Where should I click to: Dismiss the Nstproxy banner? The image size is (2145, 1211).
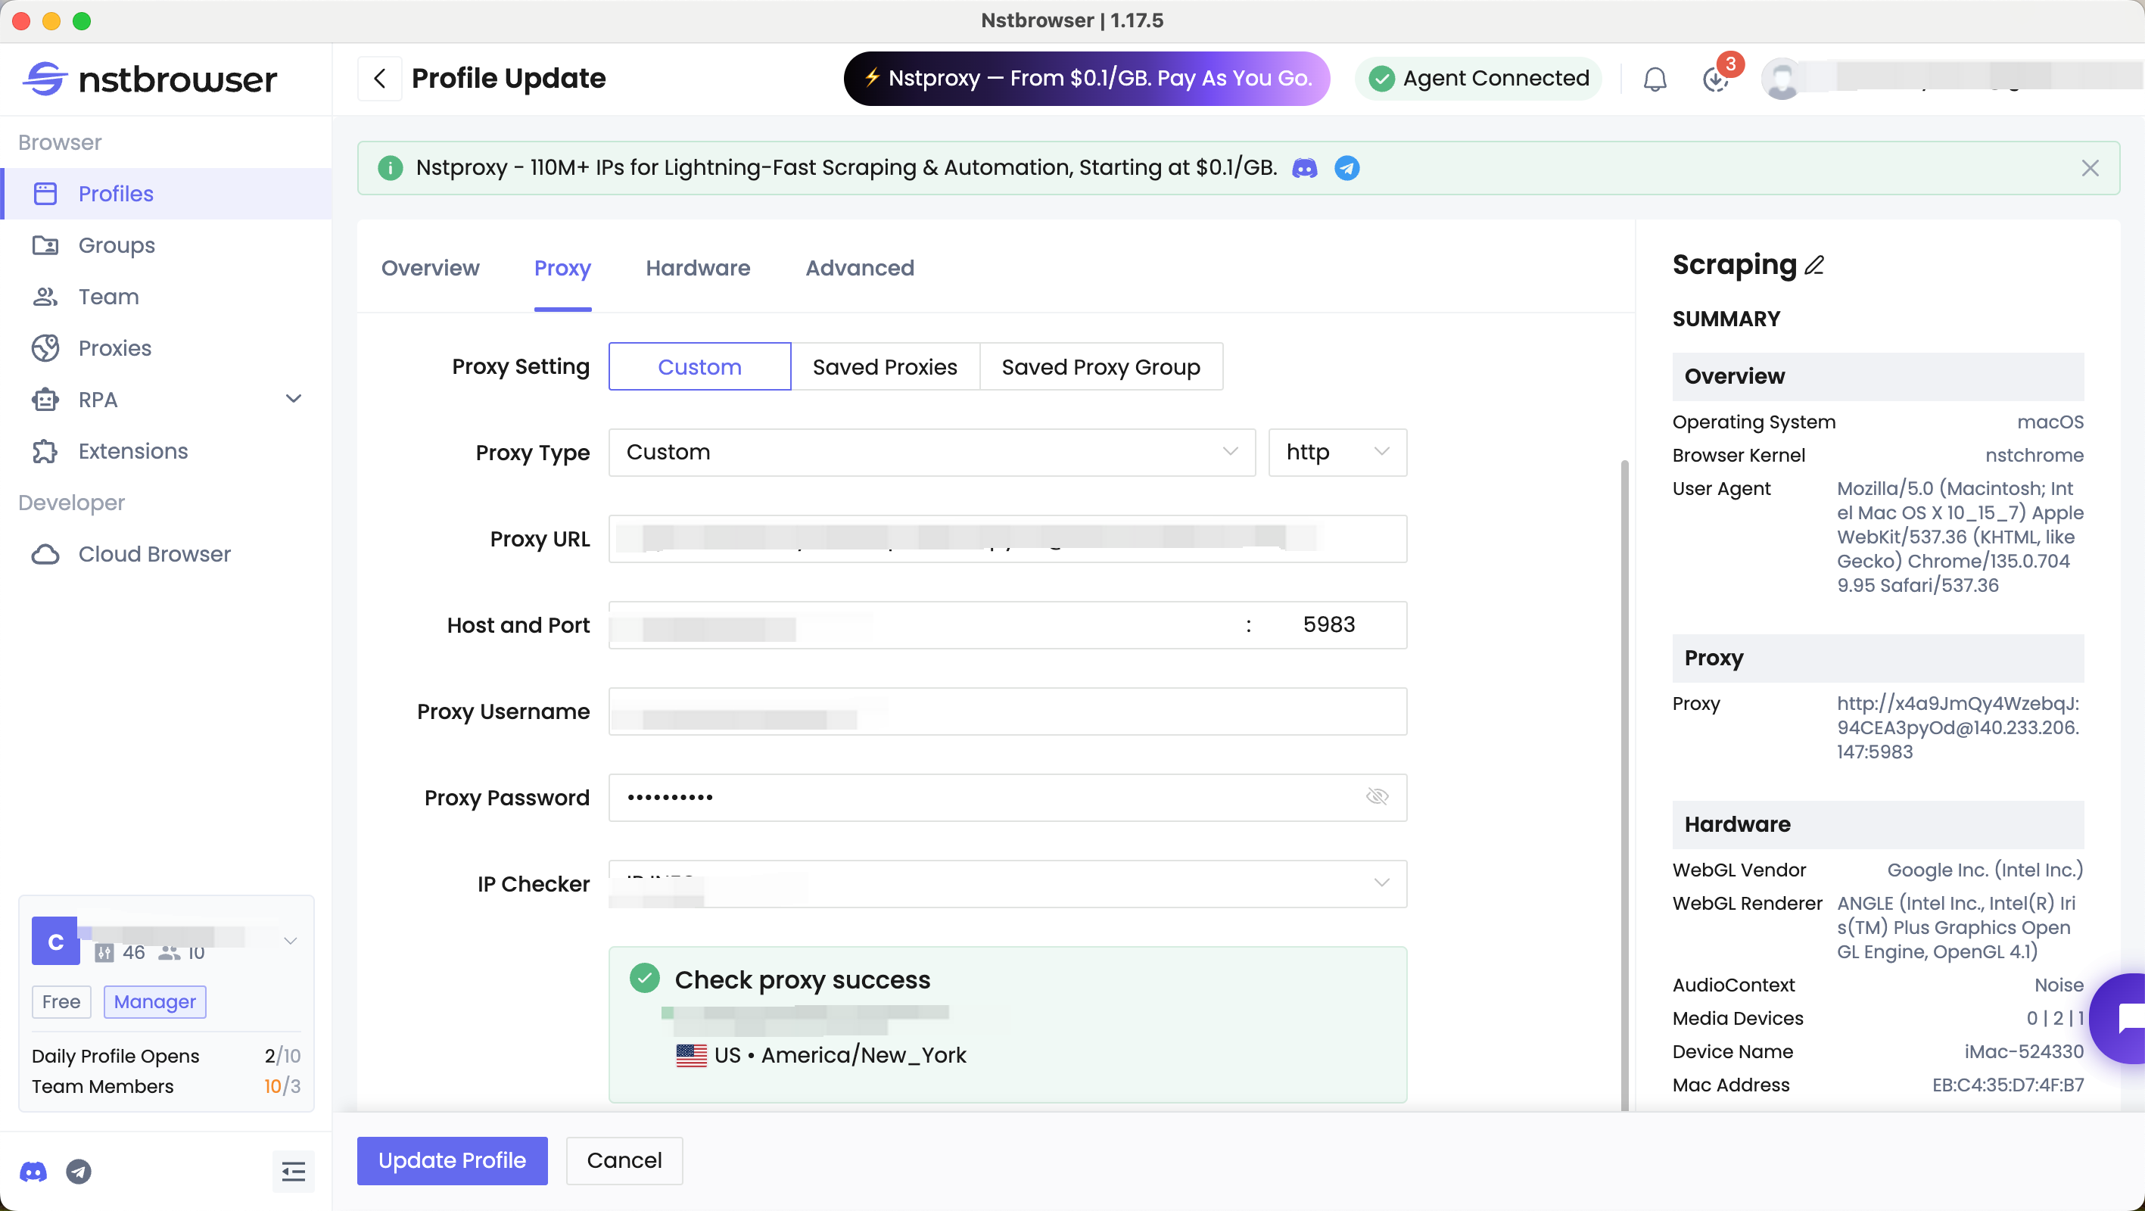2091,167
